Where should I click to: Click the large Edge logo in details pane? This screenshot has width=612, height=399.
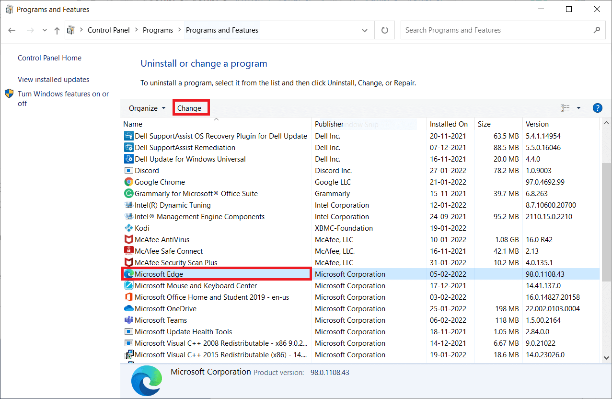(147, 381)
